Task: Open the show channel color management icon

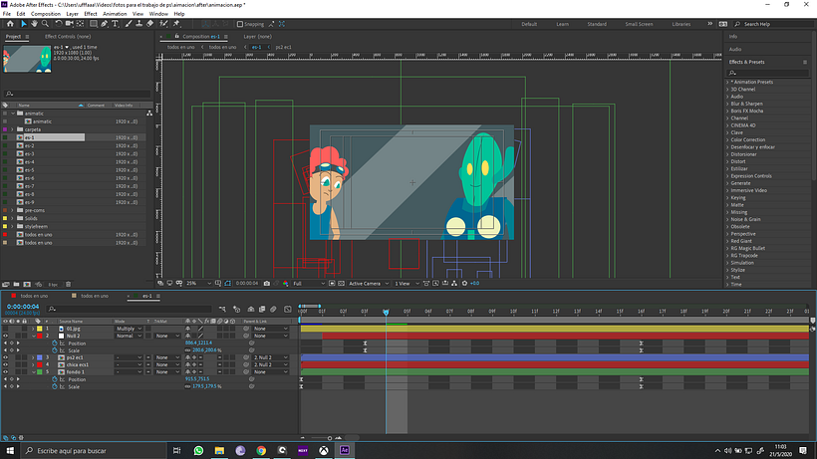Action: [x=285, y=284]
